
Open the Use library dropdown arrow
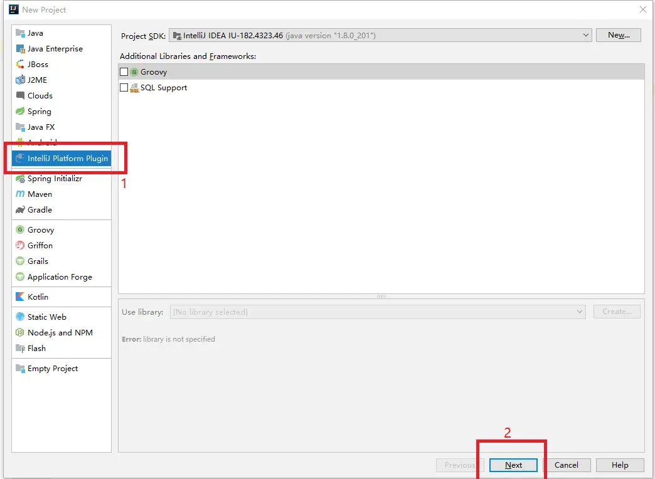(x=579, y=312)
